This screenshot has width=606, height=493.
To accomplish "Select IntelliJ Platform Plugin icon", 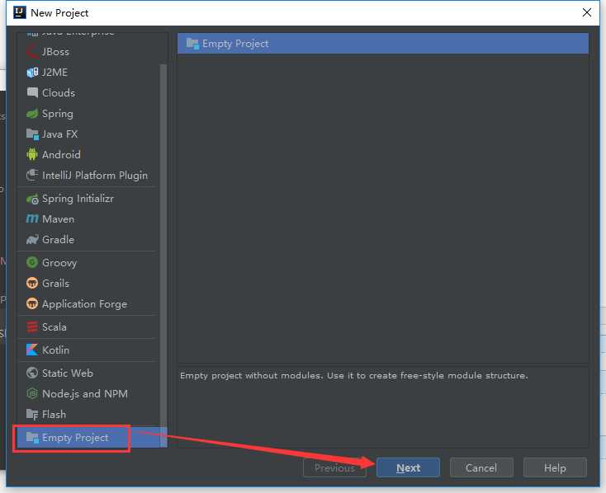I will pos(32,175).
